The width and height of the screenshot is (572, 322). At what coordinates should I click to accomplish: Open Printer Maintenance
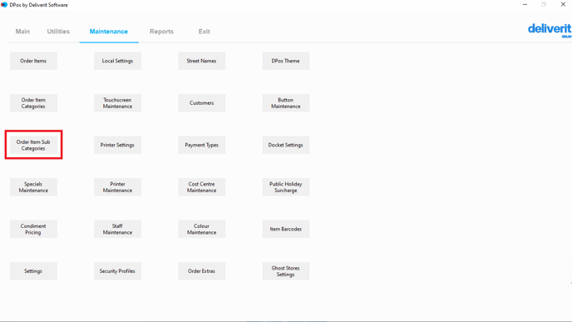pyautogui.click(x=117, y=187)
